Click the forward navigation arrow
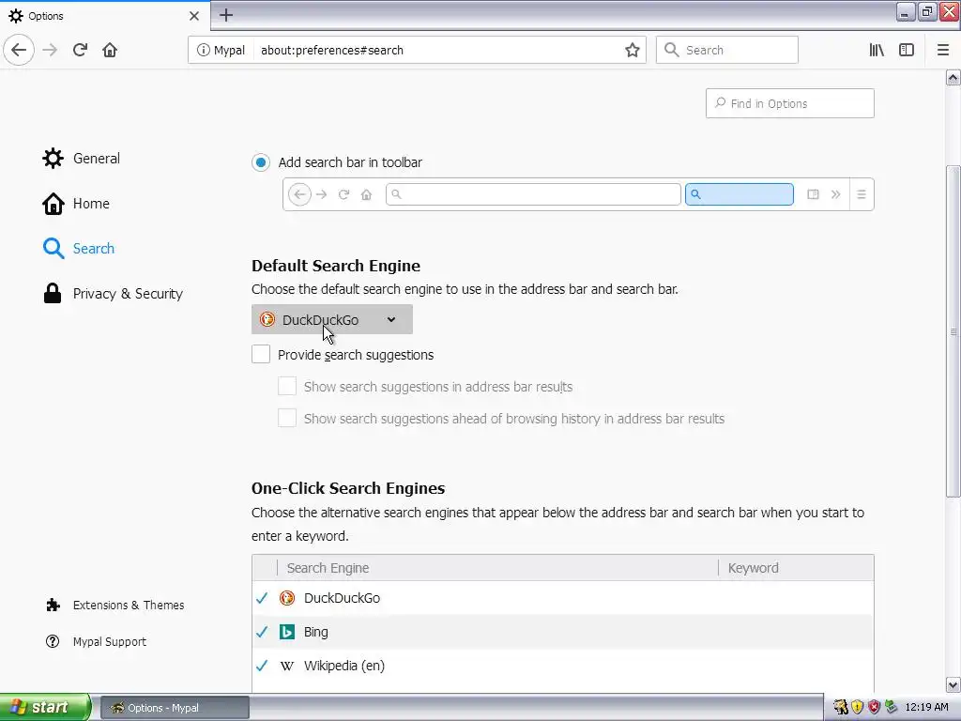The width and height of the screenshot is (961, 721). click(50, 50)
